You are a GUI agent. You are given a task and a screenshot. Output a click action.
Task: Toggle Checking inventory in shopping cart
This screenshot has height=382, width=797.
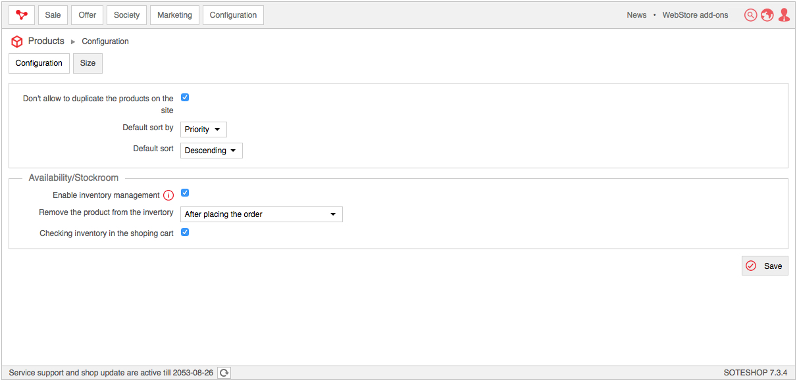pos(185,232)
